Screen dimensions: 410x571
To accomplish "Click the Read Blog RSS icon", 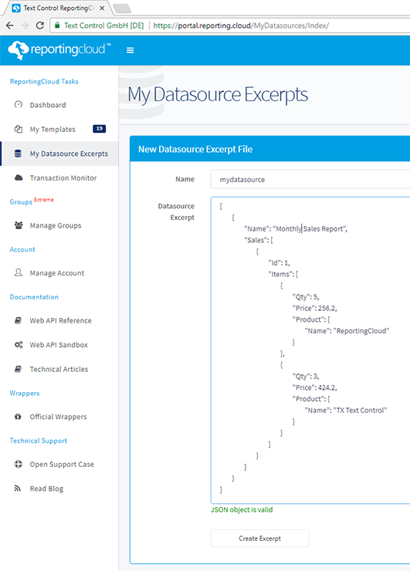I will [18, 488].
